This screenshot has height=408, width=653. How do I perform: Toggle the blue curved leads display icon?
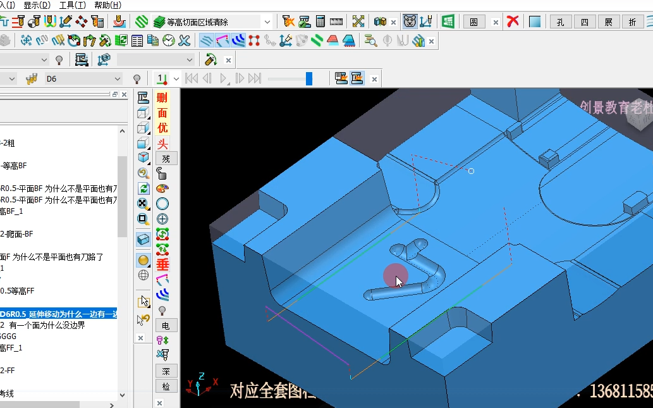[x=238, y=40]
